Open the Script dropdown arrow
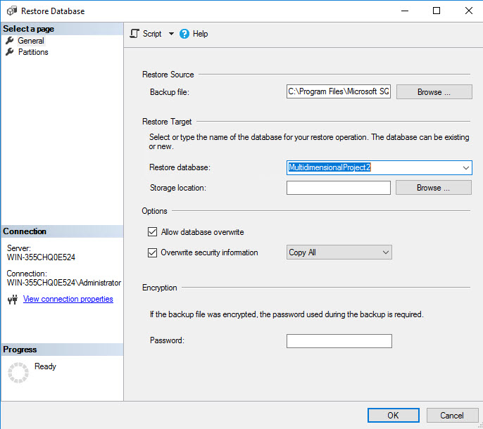This screenshot has height=429, width=483. click(171, 34)
